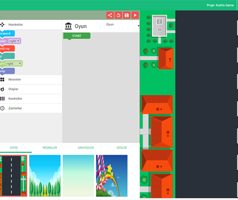Switch to the NESNELER tab
238x200 pixels.
tap(50, 148)
